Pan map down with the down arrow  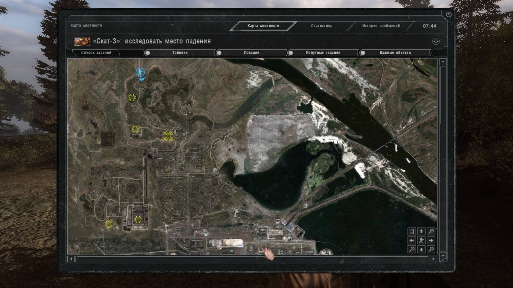421,249
